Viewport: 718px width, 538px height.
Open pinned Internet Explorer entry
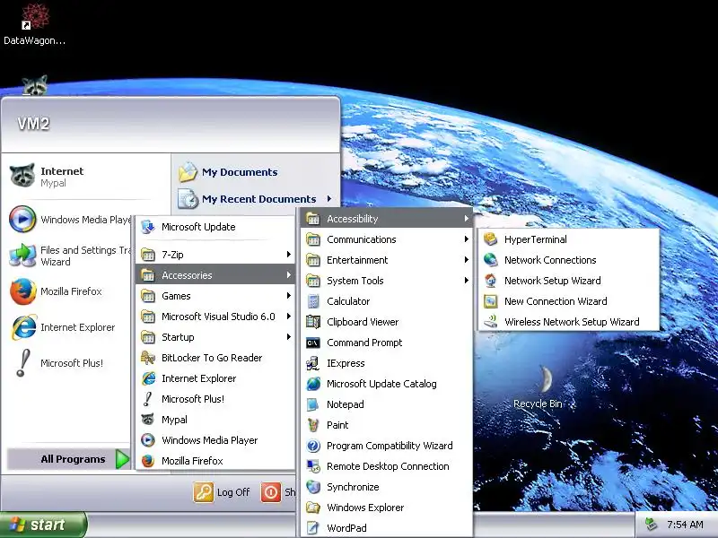coord(69,327)
